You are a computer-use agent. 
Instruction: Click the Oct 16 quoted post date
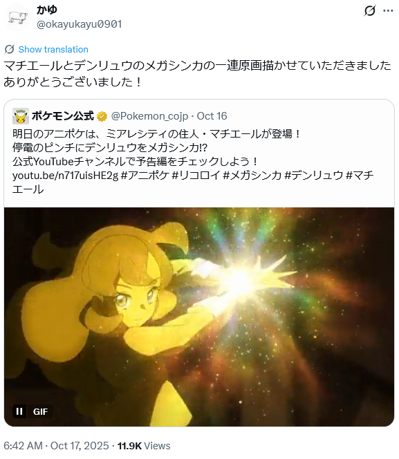pos(212,116)
